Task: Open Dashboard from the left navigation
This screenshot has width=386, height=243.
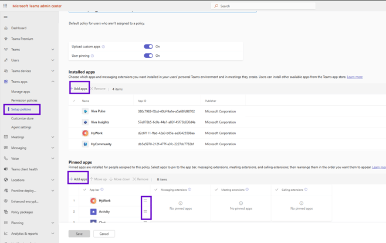Action: (19, 28)
